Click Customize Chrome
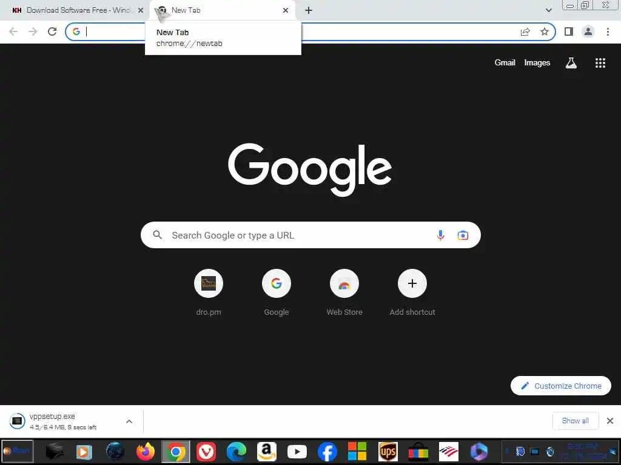This screenshot has height=465, width=621. click(561, 386)
